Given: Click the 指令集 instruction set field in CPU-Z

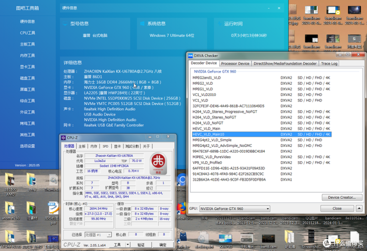Looking at the screenshot, I should (127, 195).
